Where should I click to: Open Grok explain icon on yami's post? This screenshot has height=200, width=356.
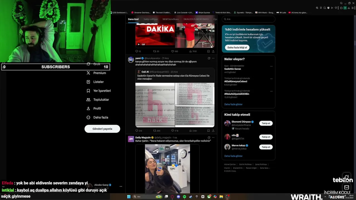[209, 58]
